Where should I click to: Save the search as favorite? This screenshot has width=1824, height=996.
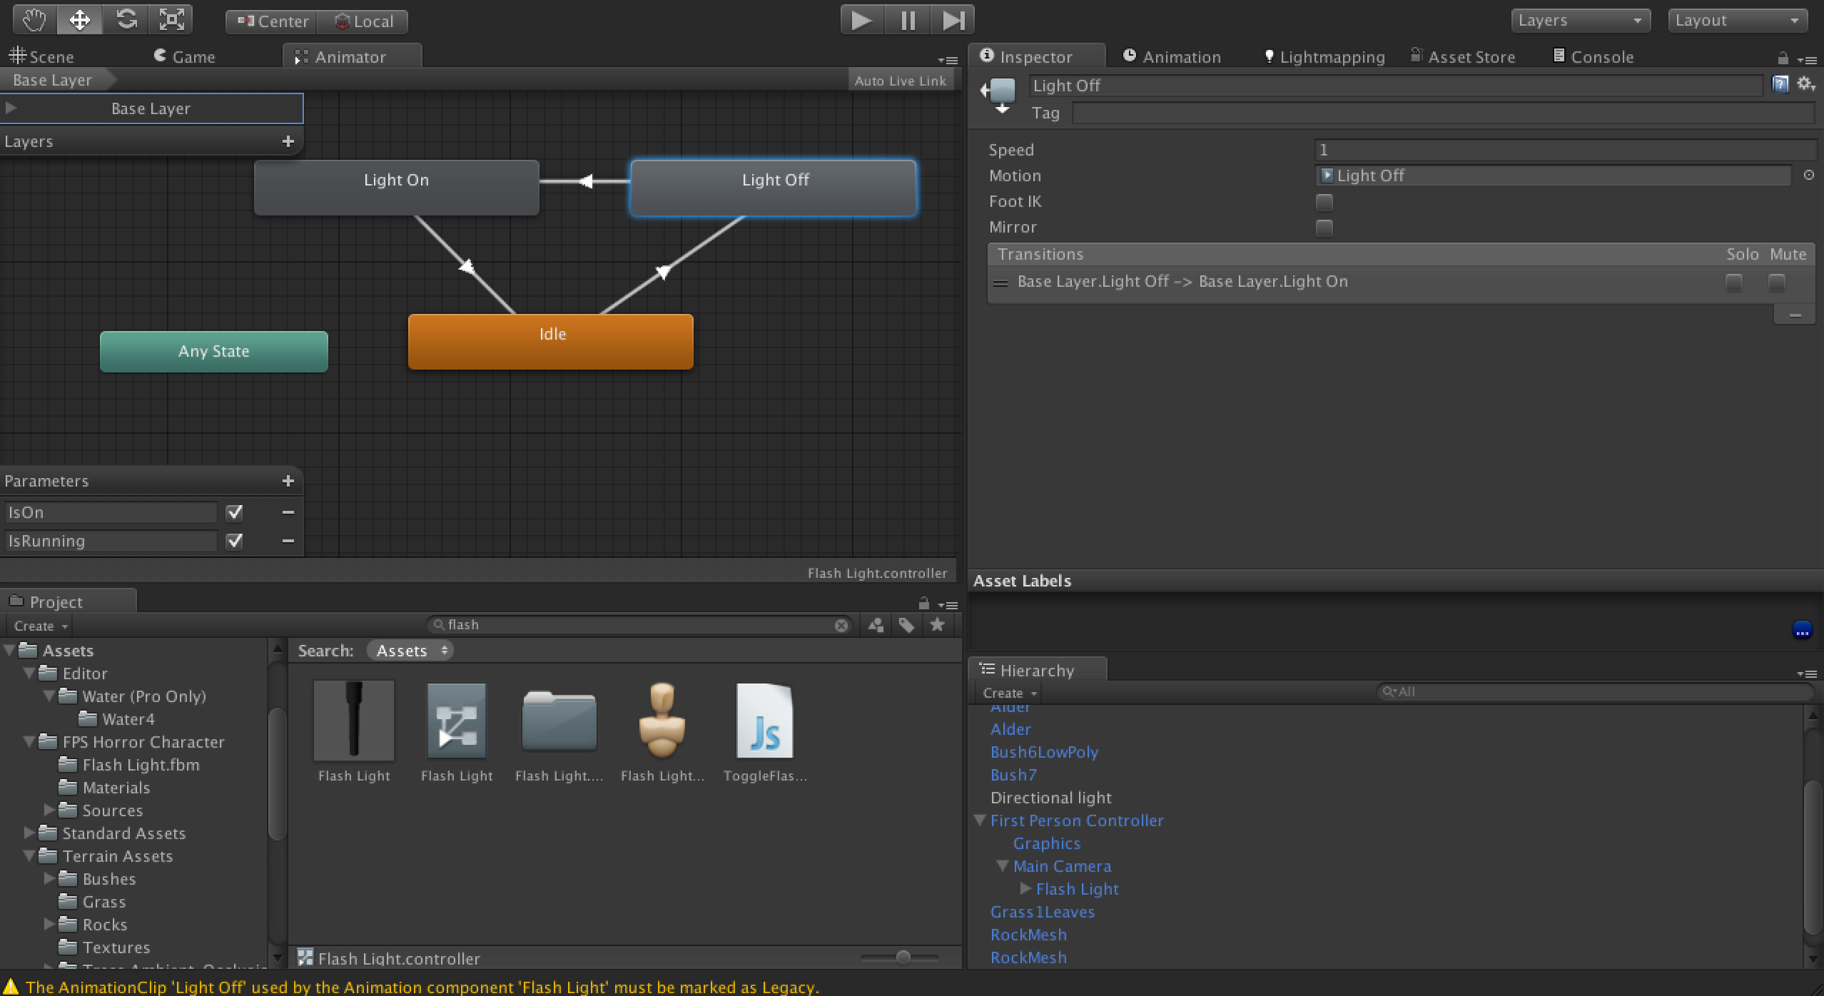click(937, 625)
